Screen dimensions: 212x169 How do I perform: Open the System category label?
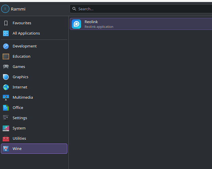(19, 128)
